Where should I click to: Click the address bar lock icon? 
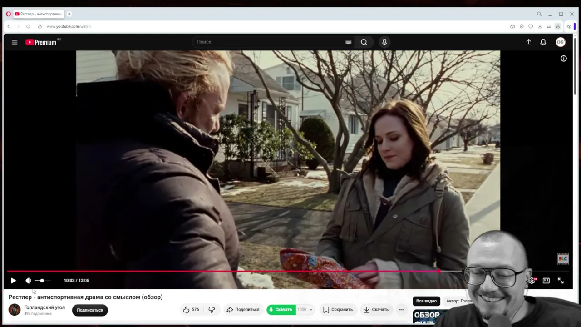pos(40,26)
